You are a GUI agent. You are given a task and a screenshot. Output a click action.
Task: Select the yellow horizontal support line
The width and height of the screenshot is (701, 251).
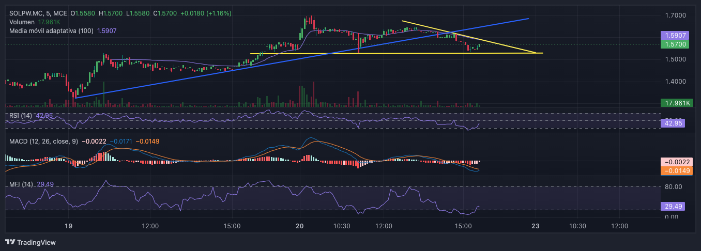coord(397,53)
